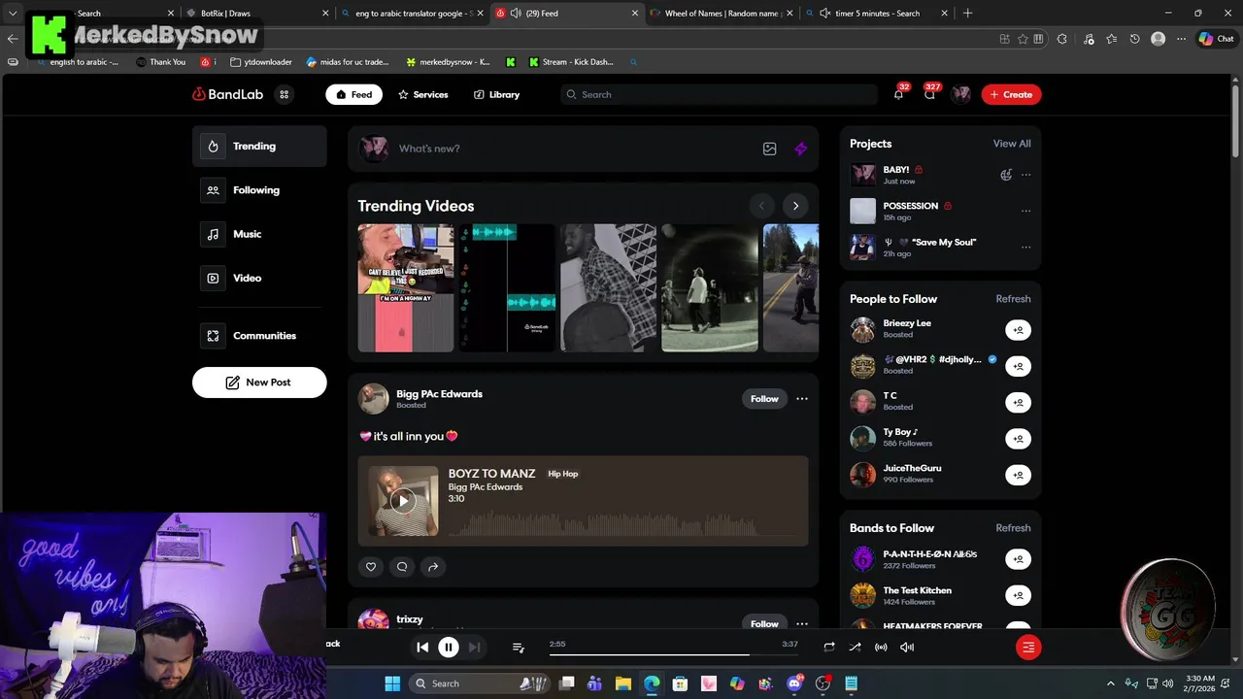The width and height of the screenshot is (1243, 699).
Task: Open notifications bell with 32 badge
Action: pos(898,94)
